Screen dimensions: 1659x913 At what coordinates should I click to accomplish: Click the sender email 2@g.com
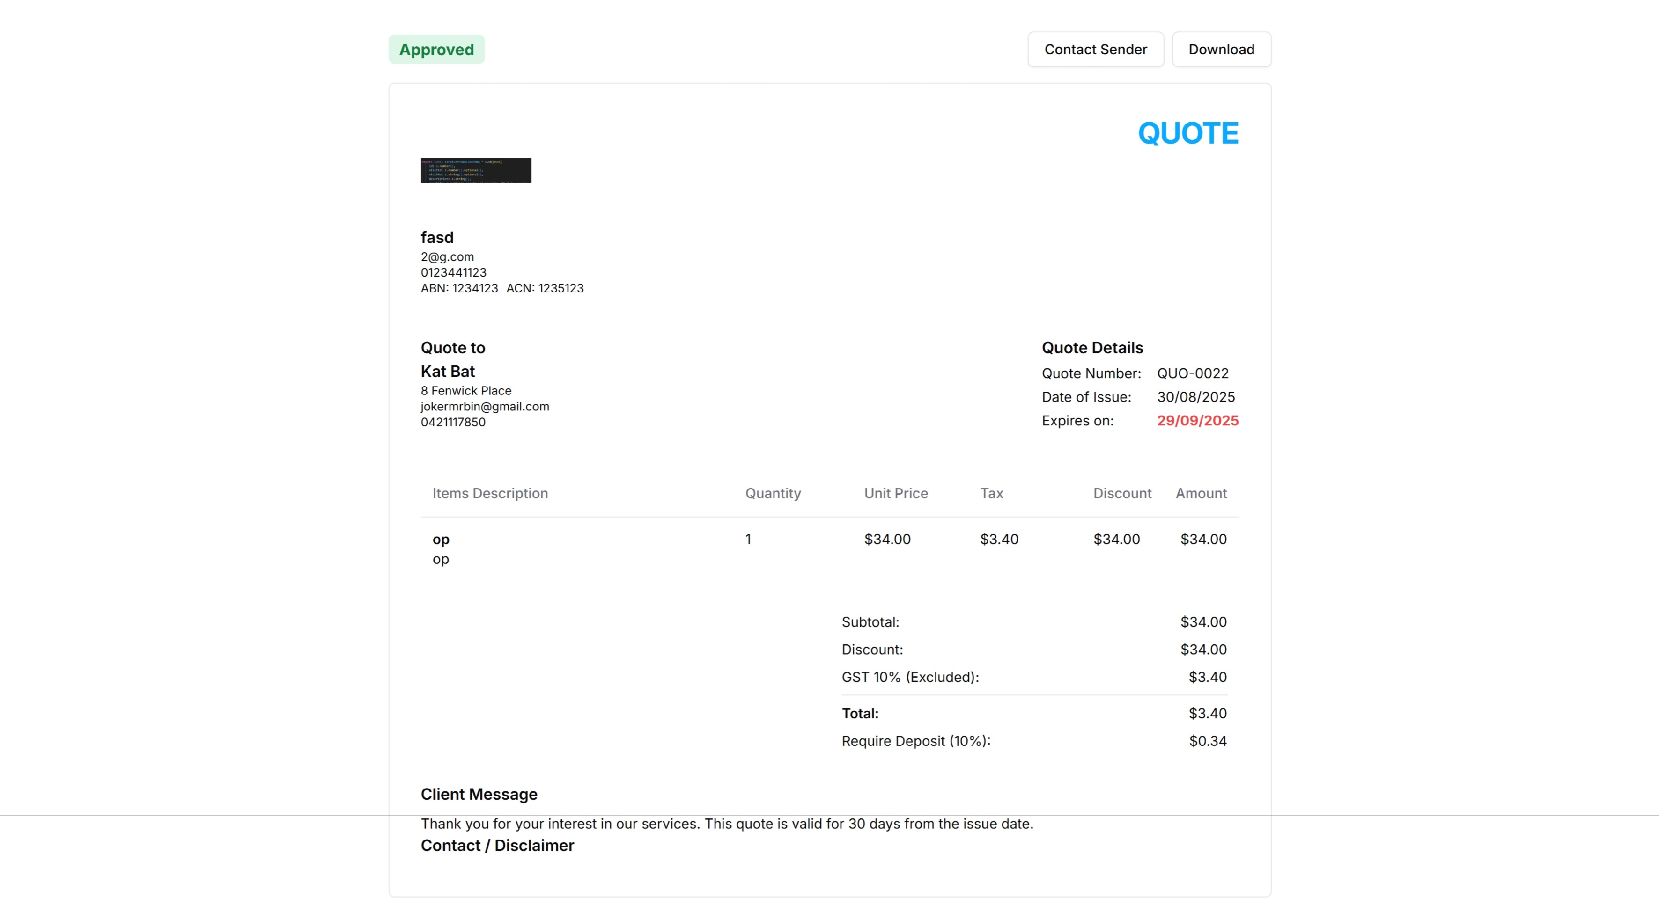tap(447, 257)
